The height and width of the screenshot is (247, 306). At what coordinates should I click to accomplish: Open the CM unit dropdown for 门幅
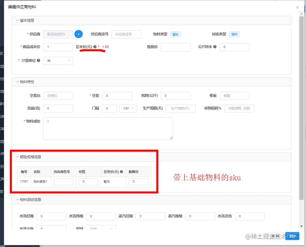[x=128, y=108]
